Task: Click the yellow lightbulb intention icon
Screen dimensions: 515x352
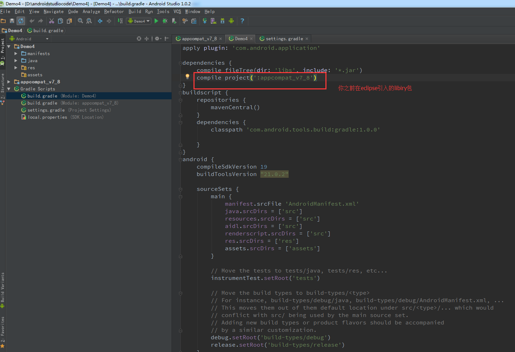Action: [187, 76]
